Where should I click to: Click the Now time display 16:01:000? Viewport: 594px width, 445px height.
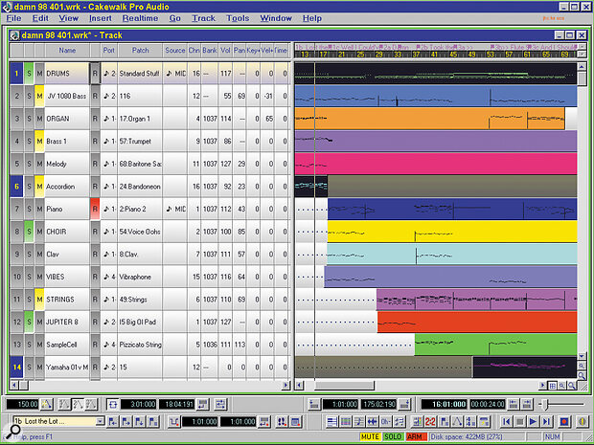pos(445,404)
